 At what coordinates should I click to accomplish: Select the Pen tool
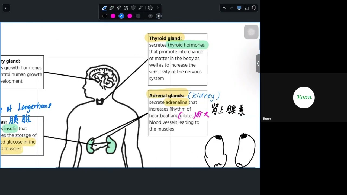click(x=104, y=8)
